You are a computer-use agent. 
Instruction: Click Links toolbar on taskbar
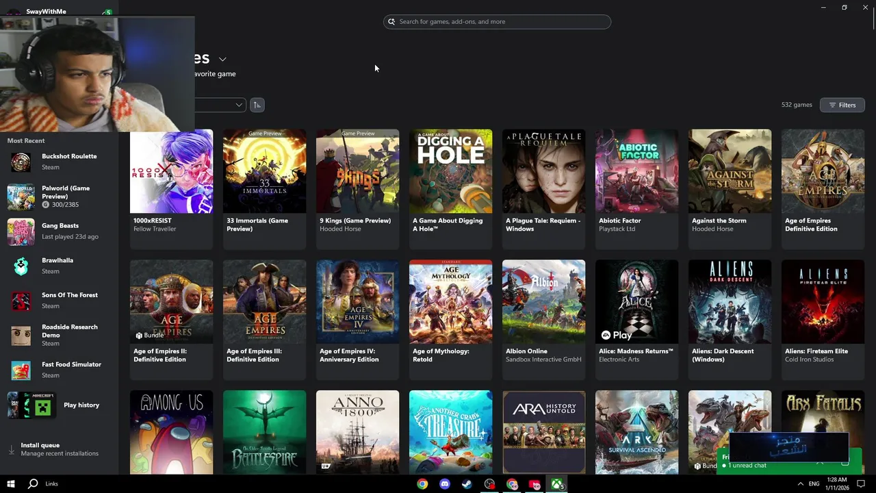51,484
